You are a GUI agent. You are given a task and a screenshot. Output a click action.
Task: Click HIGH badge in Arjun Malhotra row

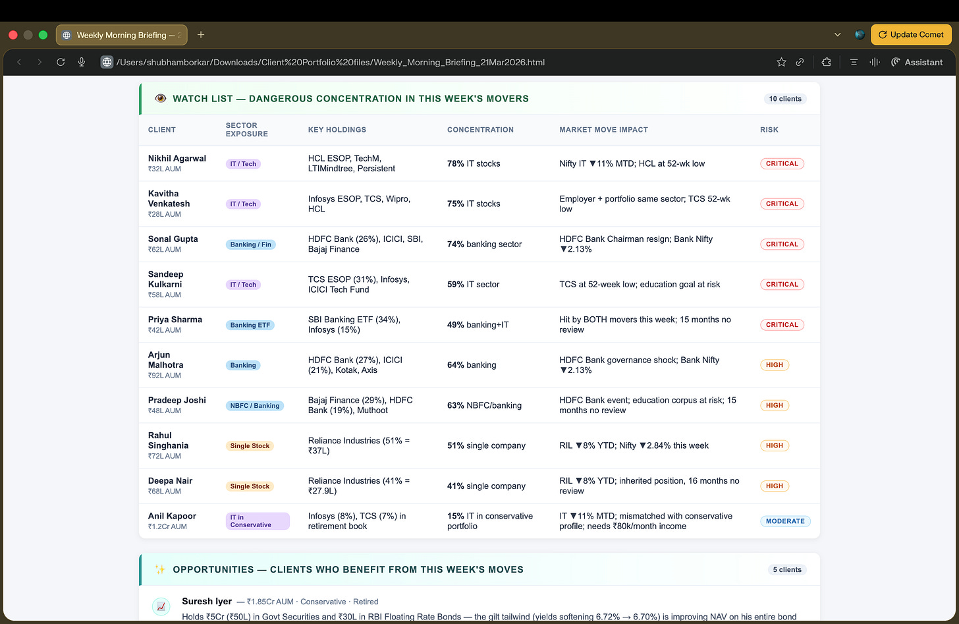[775, 365]
